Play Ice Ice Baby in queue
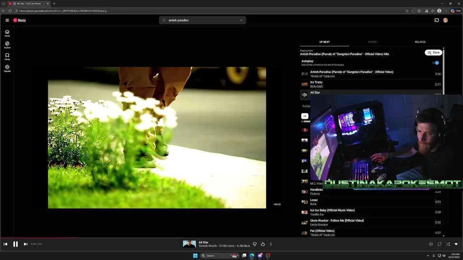This screenshot has height=260, width=463. (x=371, y=212)
